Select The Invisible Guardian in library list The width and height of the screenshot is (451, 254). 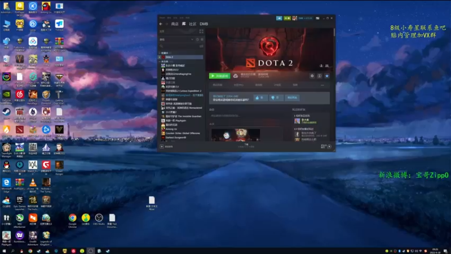click(181, 116)
